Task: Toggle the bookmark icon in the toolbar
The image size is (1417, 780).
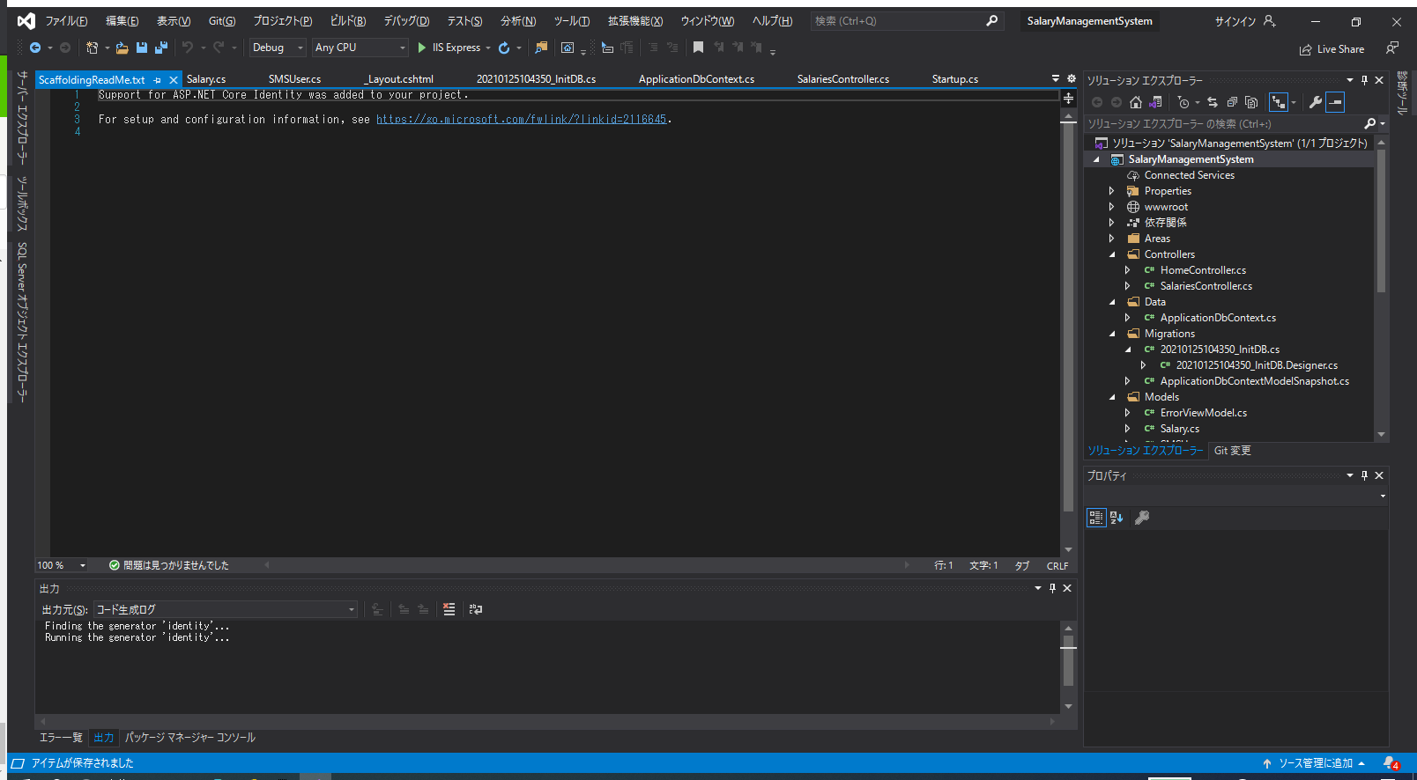Action: point(698,48)
